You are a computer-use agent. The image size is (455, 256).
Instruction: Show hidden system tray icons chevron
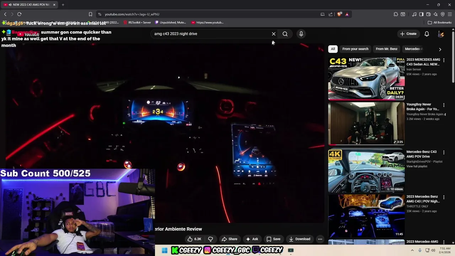(412, 250)
